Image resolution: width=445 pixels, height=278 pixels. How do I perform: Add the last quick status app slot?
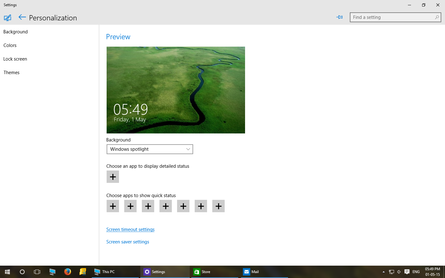[x=218, y=206]
